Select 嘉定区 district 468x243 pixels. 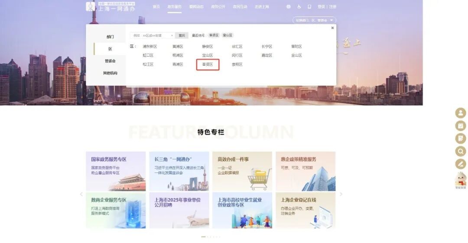click(x=267, y=55)
